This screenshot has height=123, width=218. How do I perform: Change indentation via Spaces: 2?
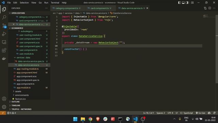(x=160, y=113)
